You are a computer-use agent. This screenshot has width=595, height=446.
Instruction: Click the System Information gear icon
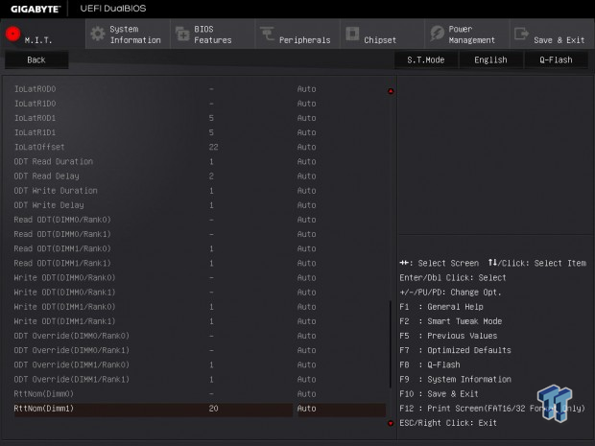coord(98,35)
